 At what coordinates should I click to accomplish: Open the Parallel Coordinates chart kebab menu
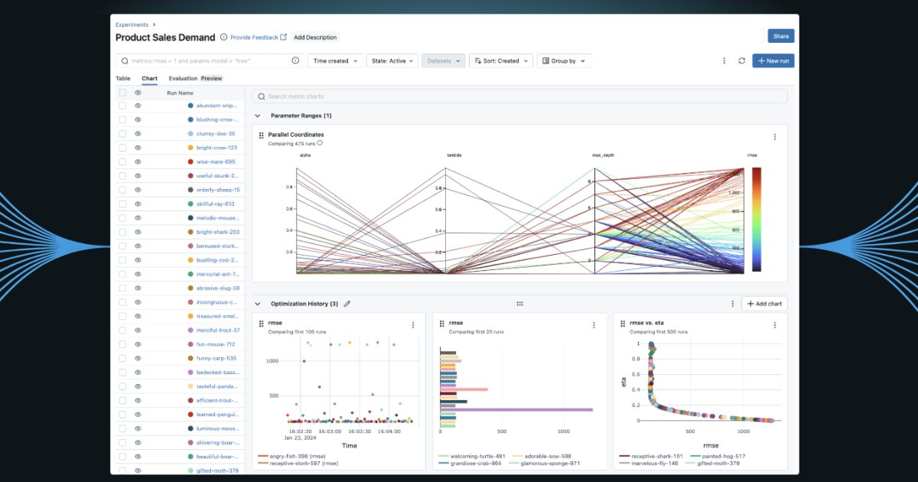tap(775, 136)
